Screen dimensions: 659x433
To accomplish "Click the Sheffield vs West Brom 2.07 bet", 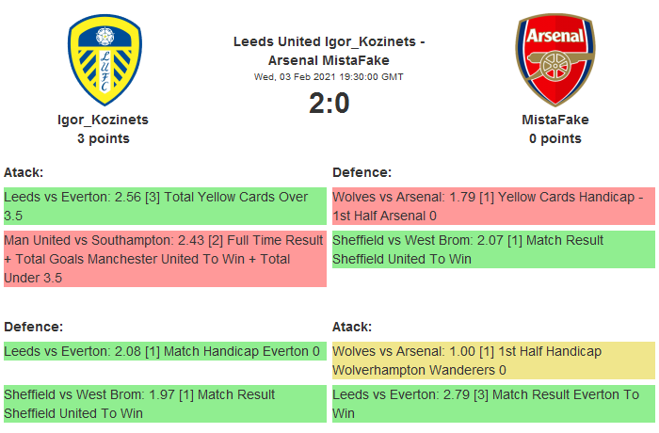I will 493,249.
